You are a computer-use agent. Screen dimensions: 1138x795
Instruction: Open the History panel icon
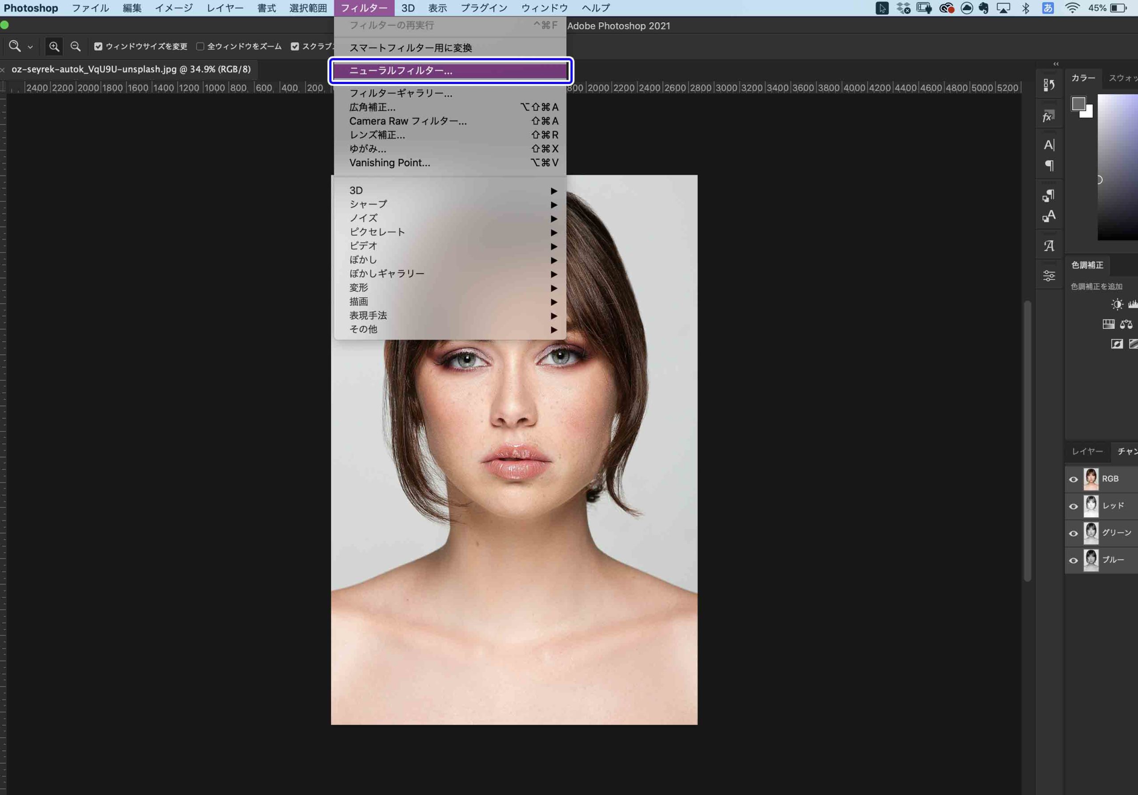(x=1048, y=85)
